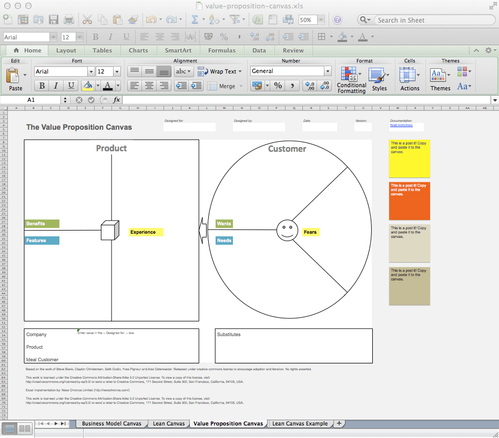The image size is (499, 438).
Task: Expand the formula bar dropdown arrow
Action: point(495,100)
